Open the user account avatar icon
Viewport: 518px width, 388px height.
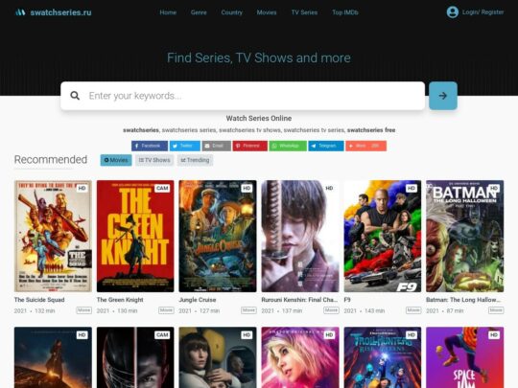click(x=452, y=12)
